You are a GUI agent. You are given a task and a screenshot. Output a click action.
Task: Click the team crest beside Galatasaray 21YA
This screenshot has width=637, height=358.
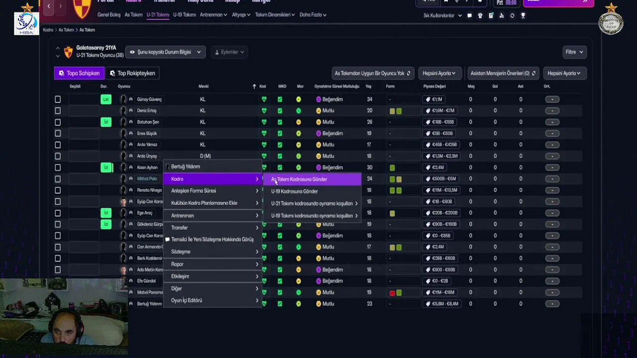pyautogui.click(x=68, y=52)
